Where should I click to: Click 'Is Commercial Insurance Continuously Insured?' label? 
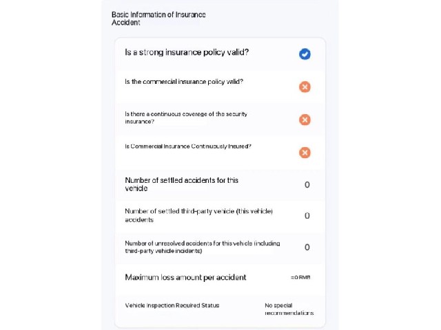point(188,146)
